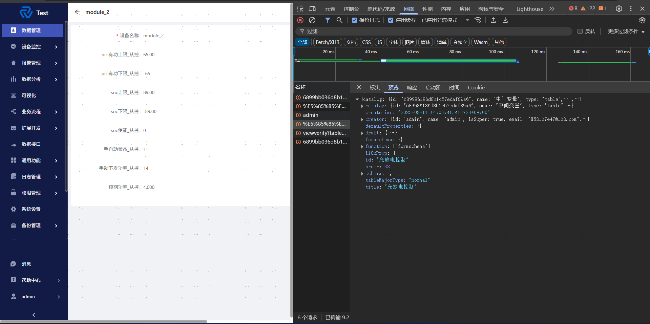The height and width of the screenshot is (324, 650).
Task: Close the request details pane
Action: (x=359, y=87)
